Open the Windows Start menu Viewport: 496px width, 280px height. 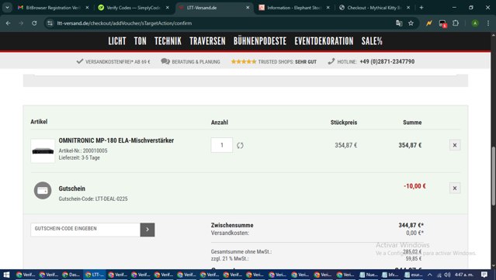(6, 275)
